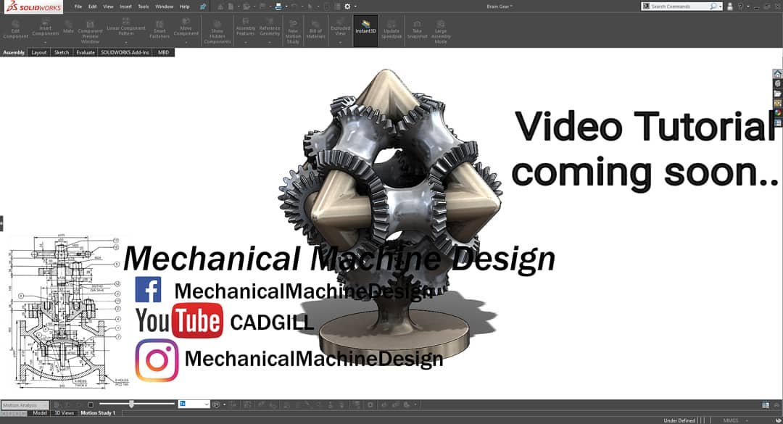Viewport: 783px width, 424px height.
Task: Click the Mate tool icon
Action: click(68, 28)
